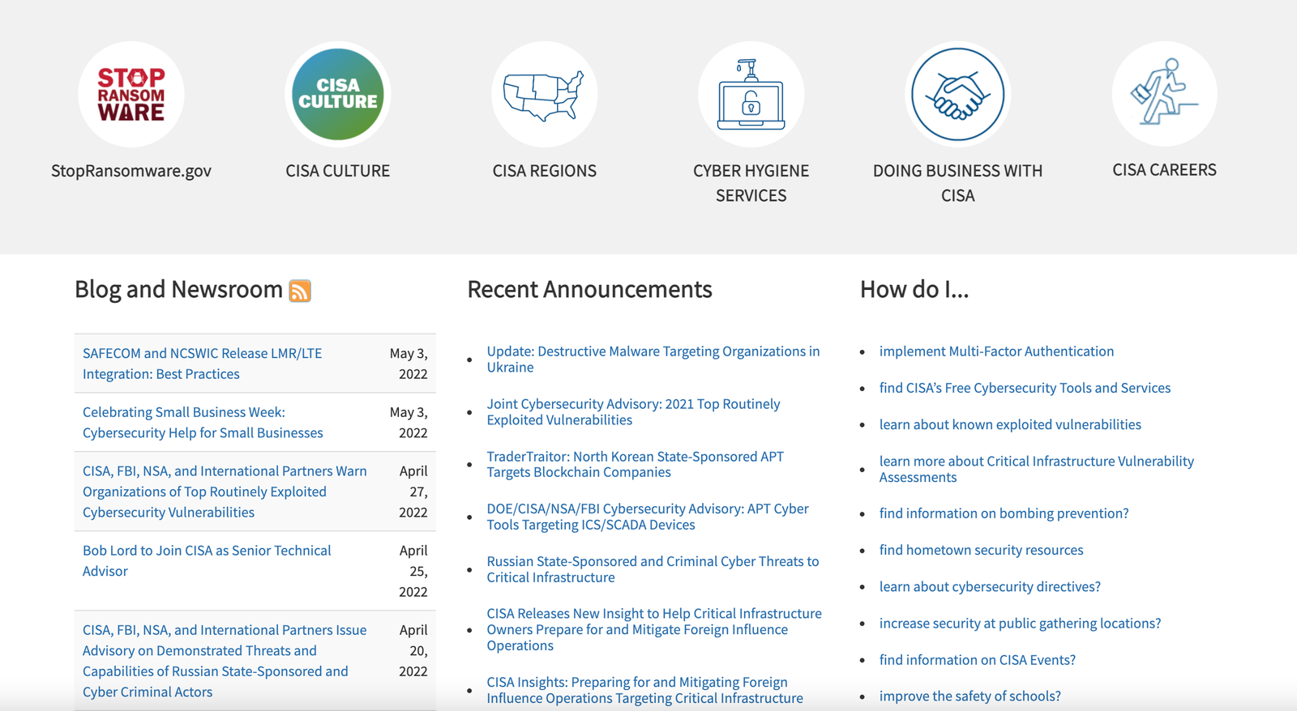Select the US map CISA Regions icon
Viewport: 1297px width, 711px height.
tap(545, 94)
